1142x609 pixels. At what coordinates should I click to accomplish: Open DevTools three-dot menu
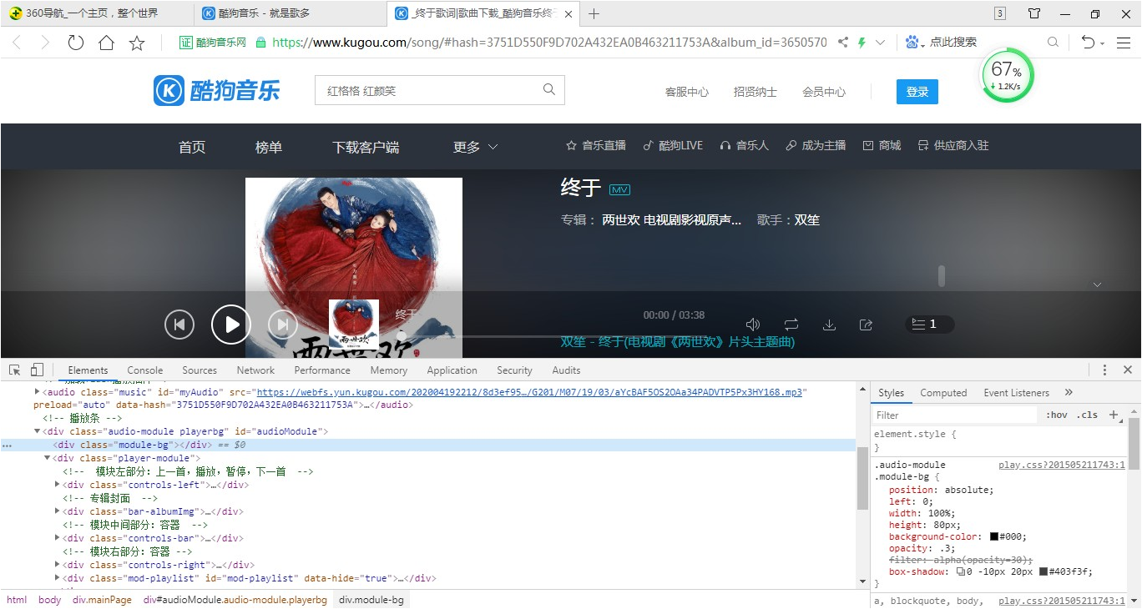(1104, 370)
